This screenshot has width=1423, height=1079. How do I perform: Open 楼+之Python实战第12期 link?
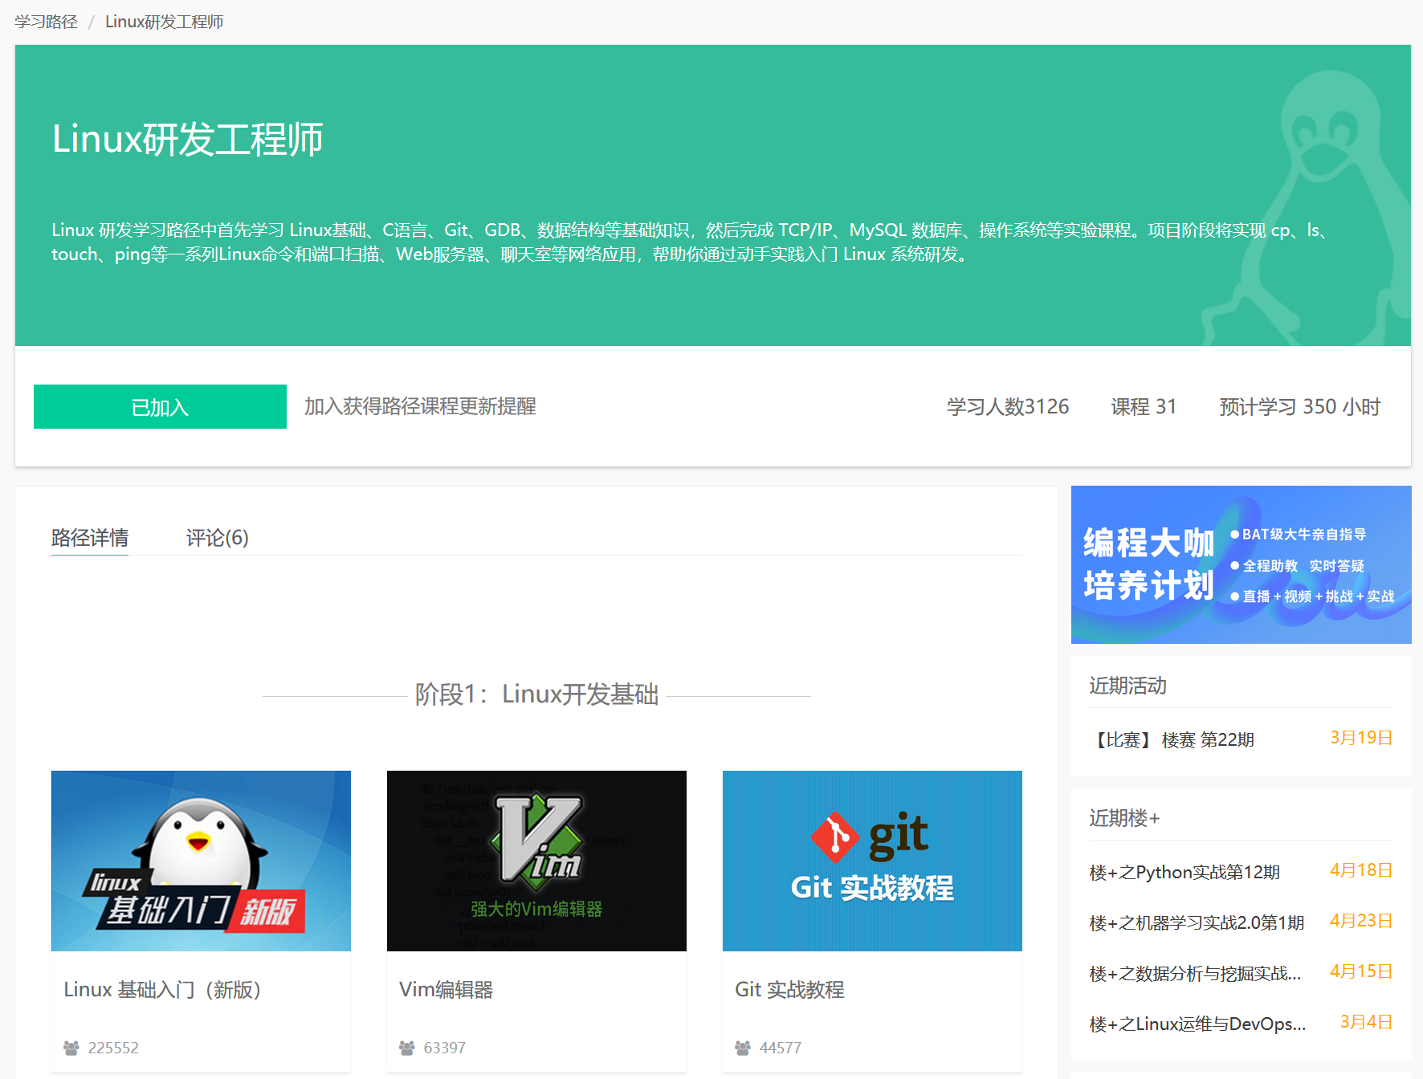click(x=1184, y=872)
